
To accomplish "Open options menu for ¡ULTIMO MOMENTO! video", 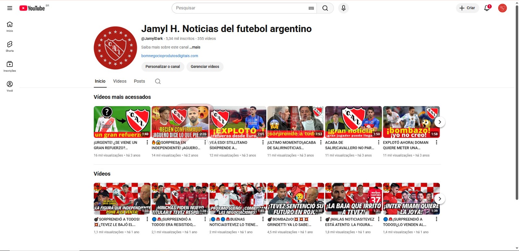I will 321,142.
